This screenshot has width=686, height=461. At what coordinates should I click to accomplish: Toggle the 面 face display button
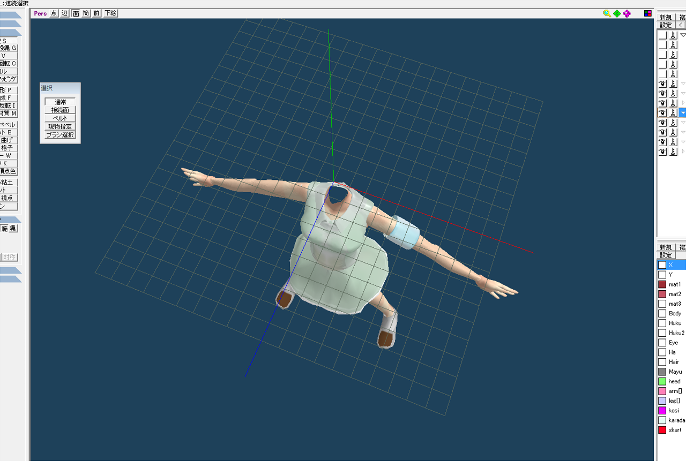[x=76, y=13]
